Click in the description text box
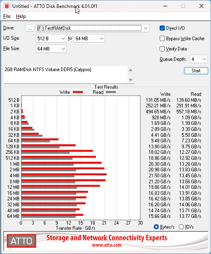211x254 pixels. [65, 74]
